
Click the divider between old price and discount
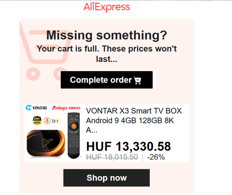click(x=143, y=157)
